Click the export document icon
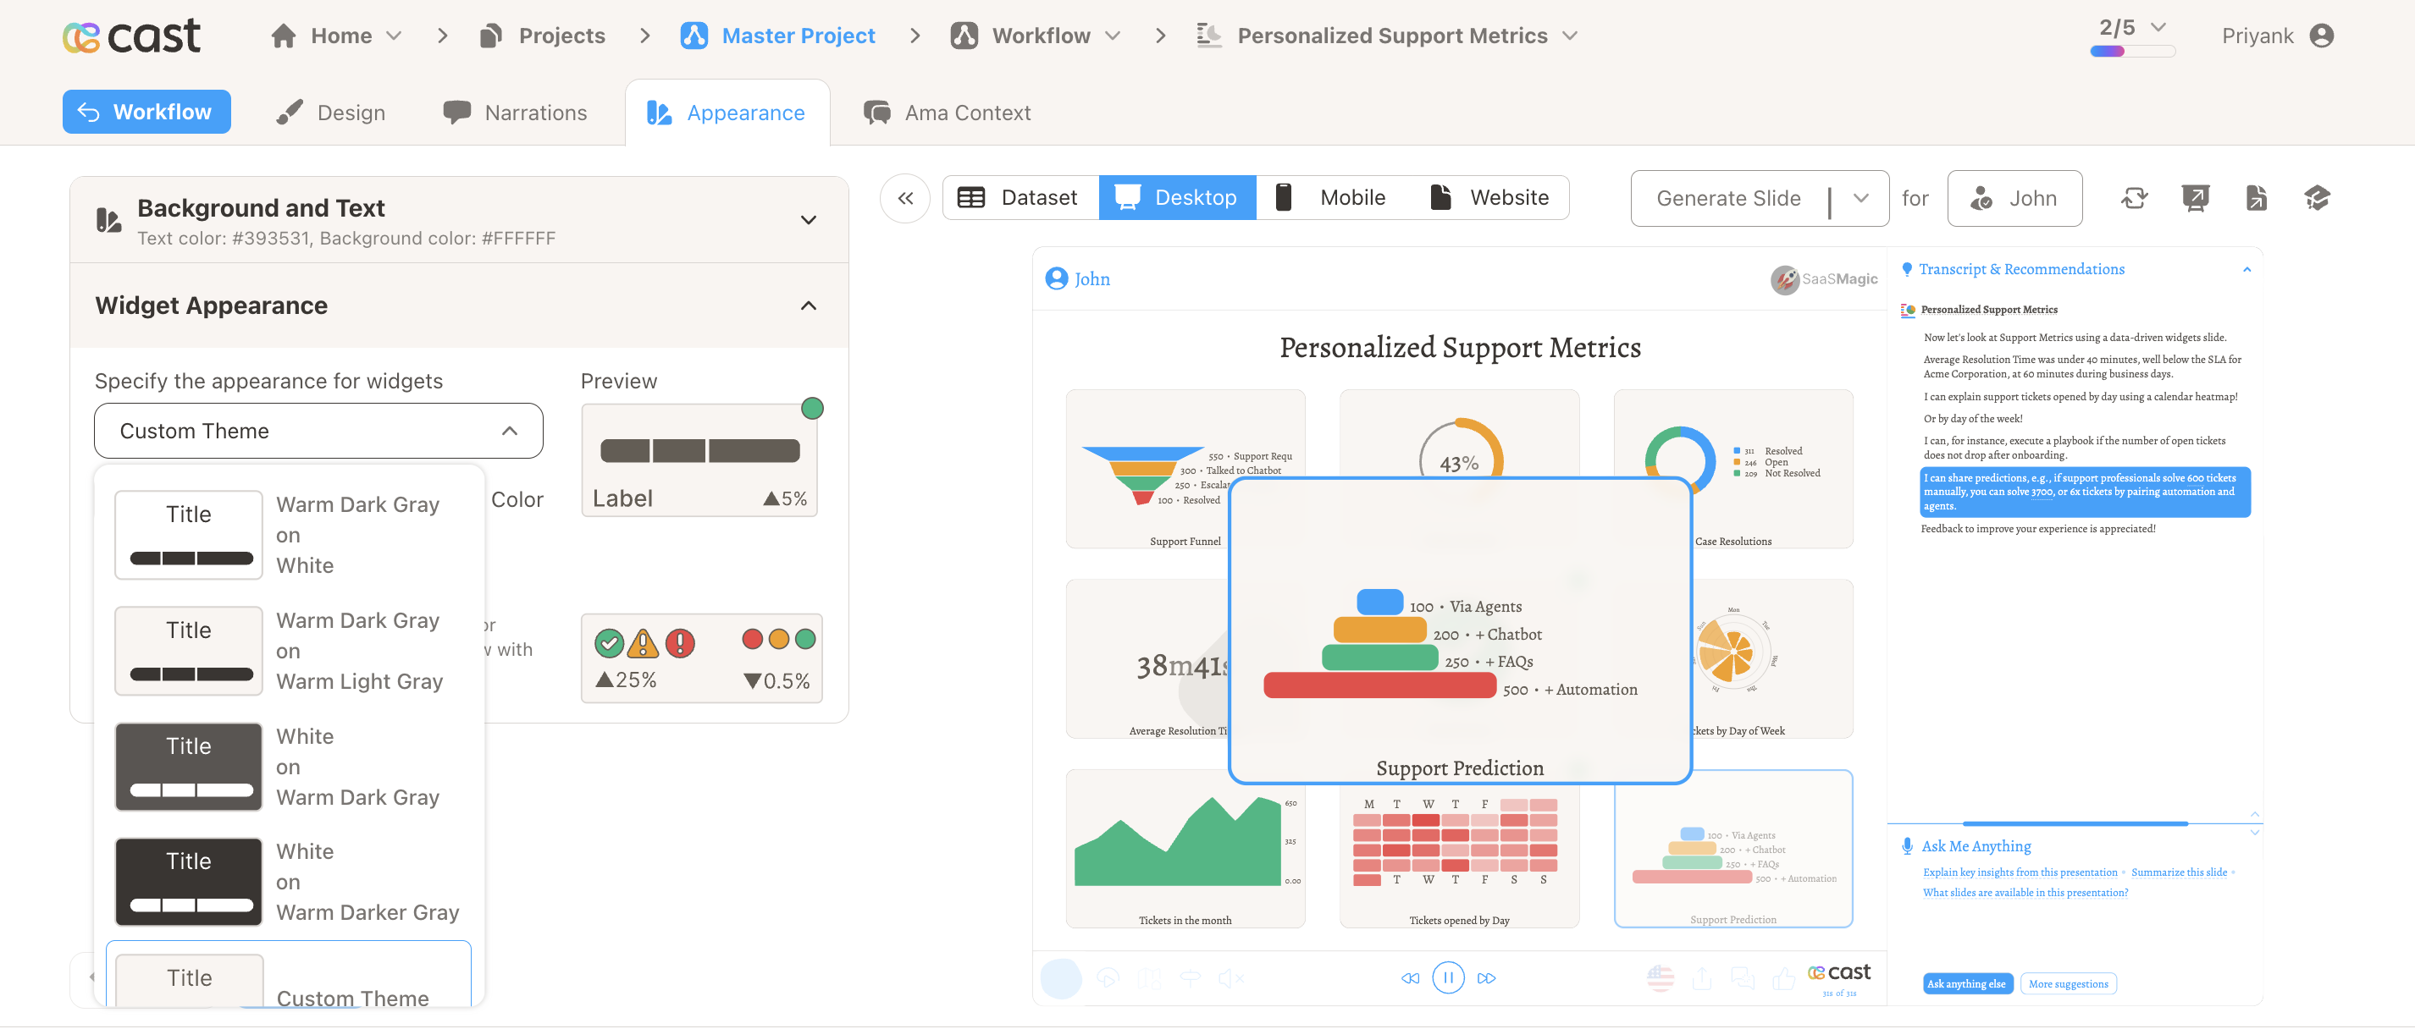The height and width of the screenshot is (1029, 2415). tap(2256, 198)
